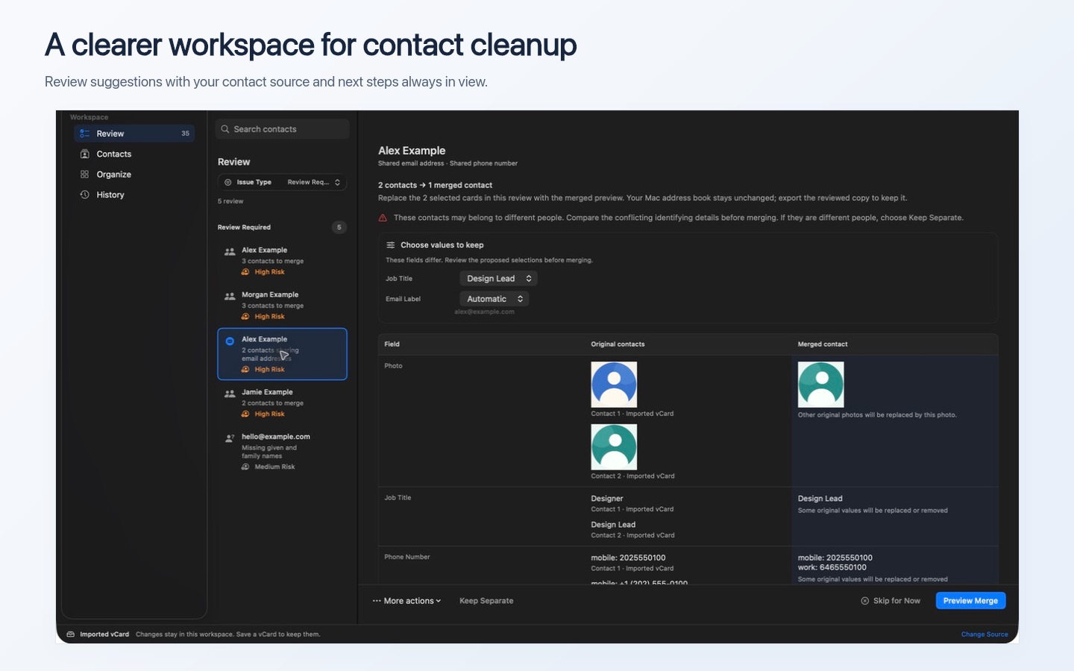Viewport: 1074px width, 671px height.
Task: Click the Skip for Now button
Action: click(891, 601)
